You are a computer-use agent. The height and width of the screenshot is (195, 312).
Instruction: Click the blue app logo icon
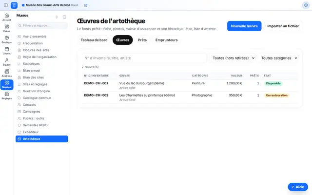tap(14, 5)
